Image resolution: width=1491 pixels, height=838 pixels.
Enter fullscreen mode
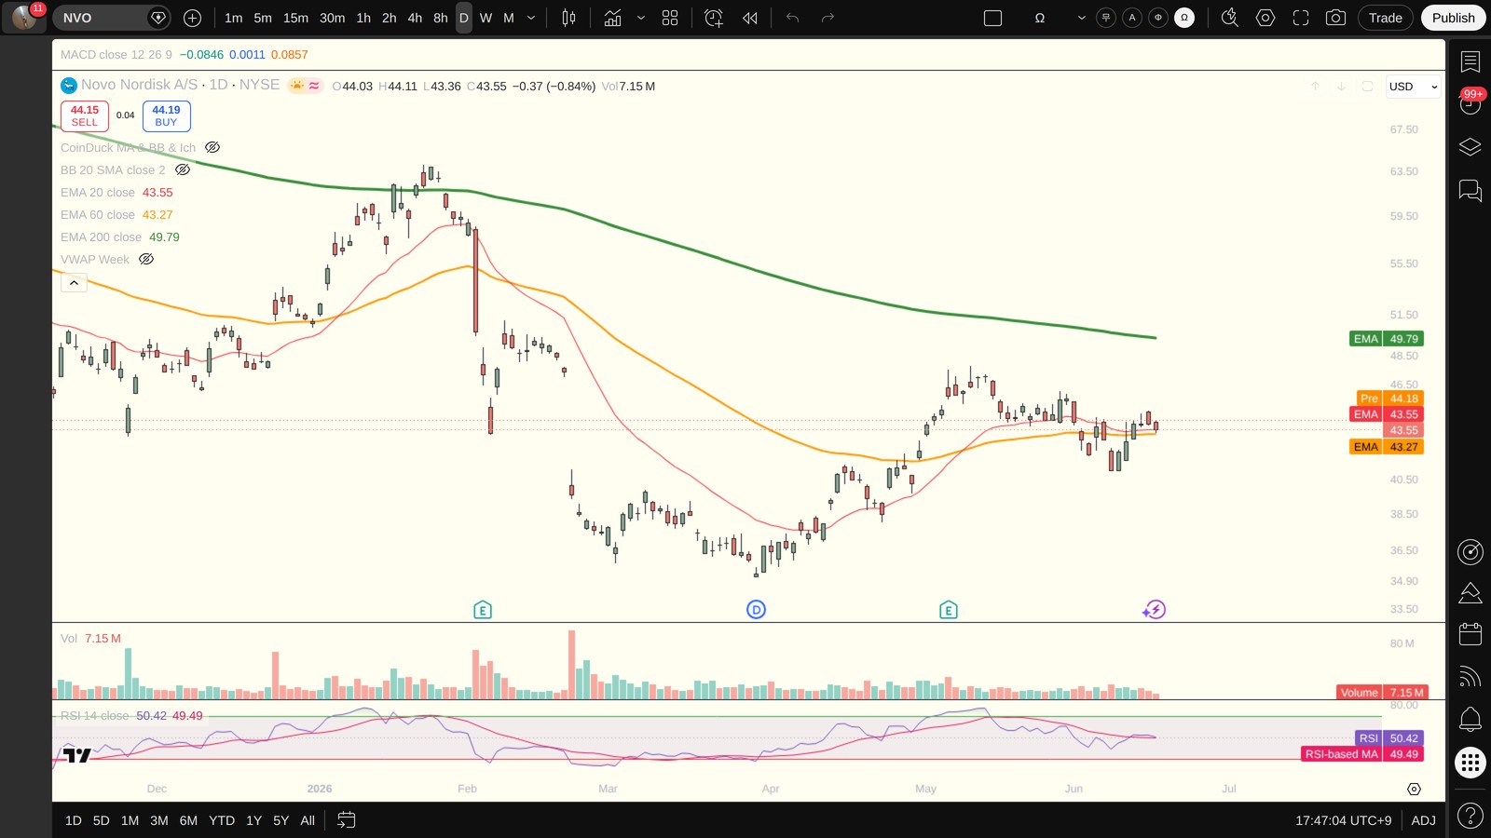coord(1301,18)
